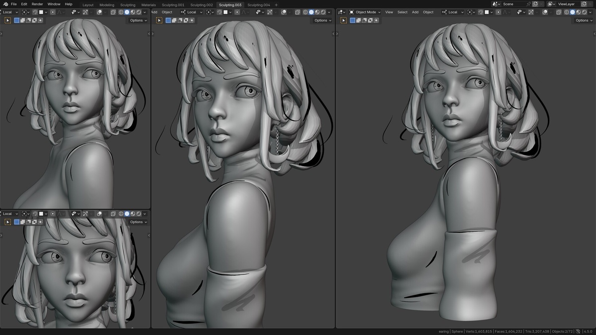The image size is (596, 335).
Task: Open the Add menu in middle viewport
Action: (x=154, y=12)
